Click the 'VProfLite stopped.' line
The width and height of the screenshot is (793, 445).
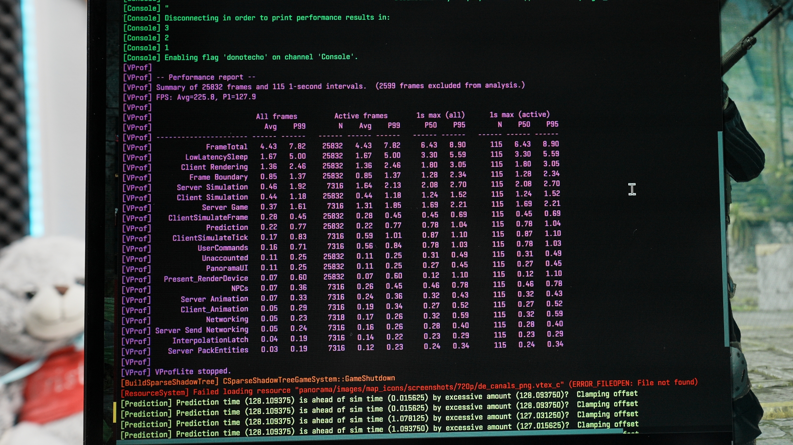pyautogui.click(x=192, y=372)
